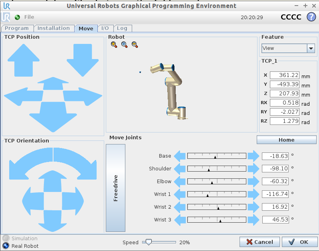The width and height of the screenshot is (319, 251).
Task: Open the File menu
Action: tap(29, 17)
